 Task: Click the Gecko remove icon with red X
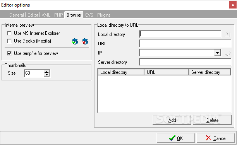pyautogui.click(x=85, y=41)
